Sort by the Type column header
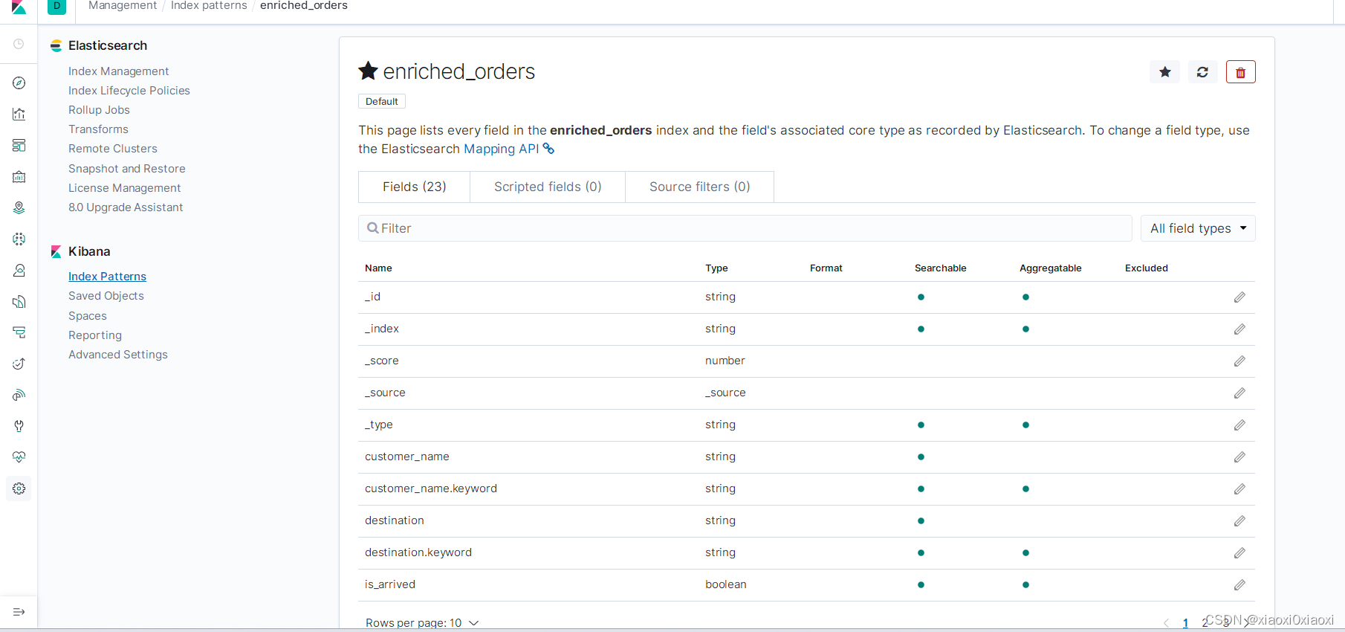 (x=716, y=268)
